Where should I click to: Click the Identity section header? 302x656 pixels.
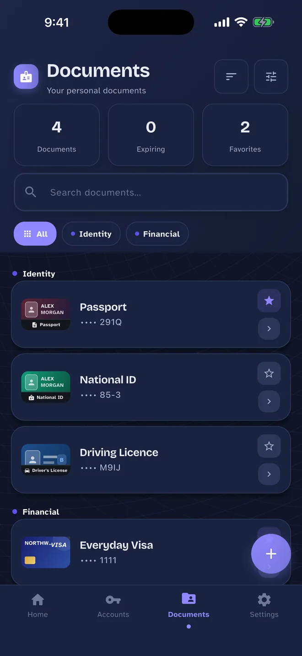[39, 274]
